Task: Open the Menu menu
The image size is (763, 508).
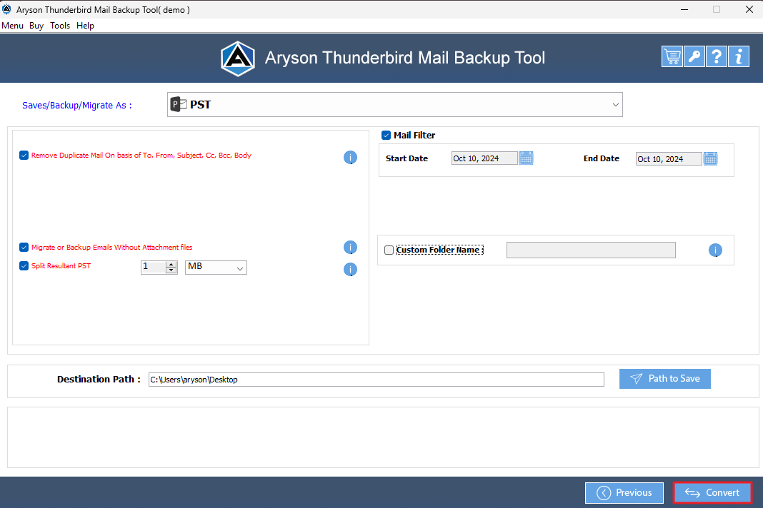Action: click(x=13, y=25)
